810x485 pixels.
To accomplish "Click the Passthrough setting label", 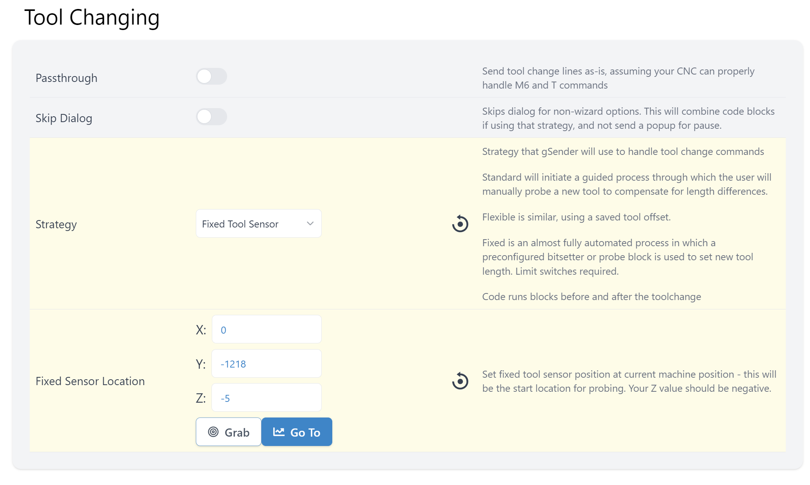I will coord(66,78).
